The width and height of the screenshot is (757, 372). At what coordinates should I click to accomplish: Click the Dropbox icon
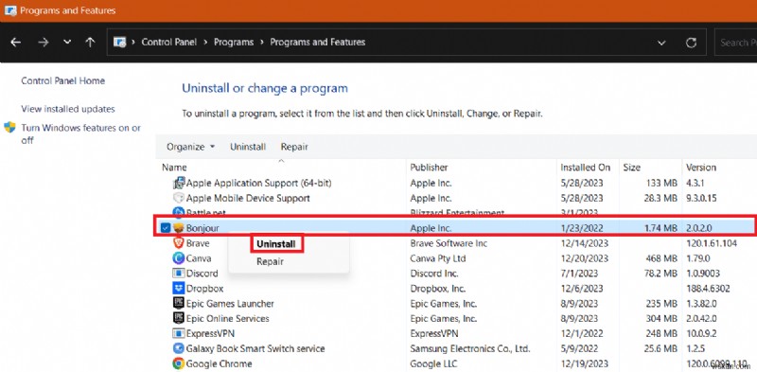(x=179, y=289)
